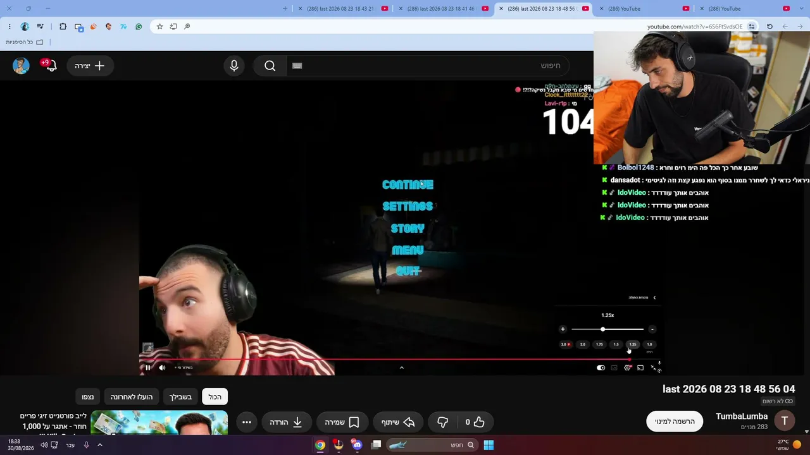Exit fullscreen using the player corner icon
Screen dimensions: 810x455
(x=654, y=368)
